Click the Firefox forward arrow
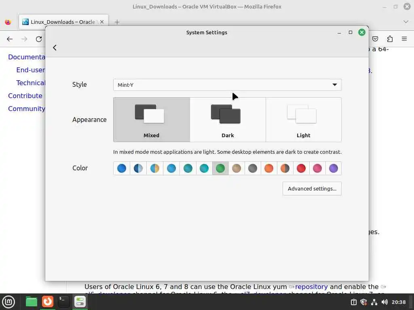The width and height of the screenshot is (414, 310). click(24, 39)
